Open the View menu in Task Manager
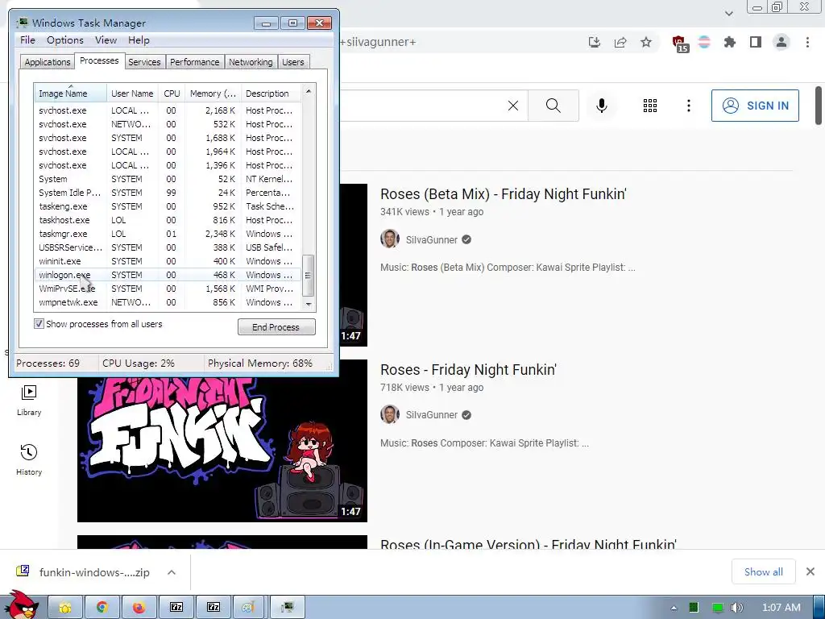The width and height of the screenshot is (825, 619). point(106,40)
